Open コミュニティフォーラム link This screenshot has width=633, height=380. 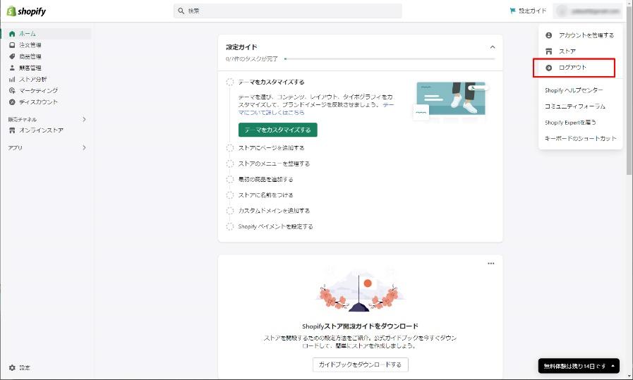coord(575,106)
